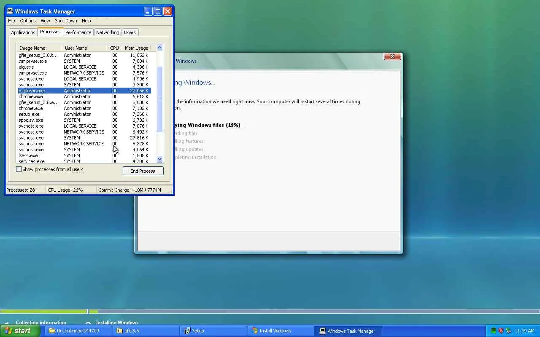The height and width of the screenshot is (337, 540).
Task: Close the Install Windows dialog
Action: click(x=392, y=56)
